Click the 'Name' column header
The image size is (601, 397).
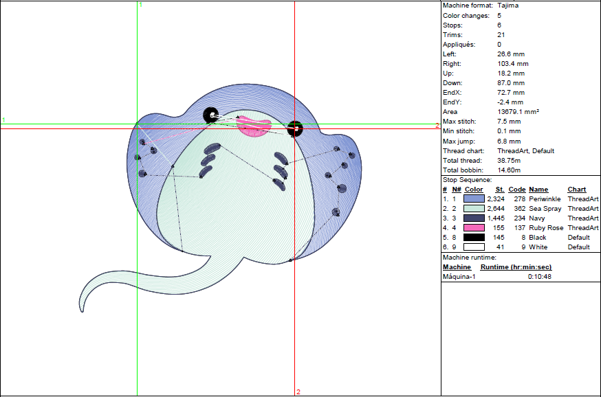(538, 189)
